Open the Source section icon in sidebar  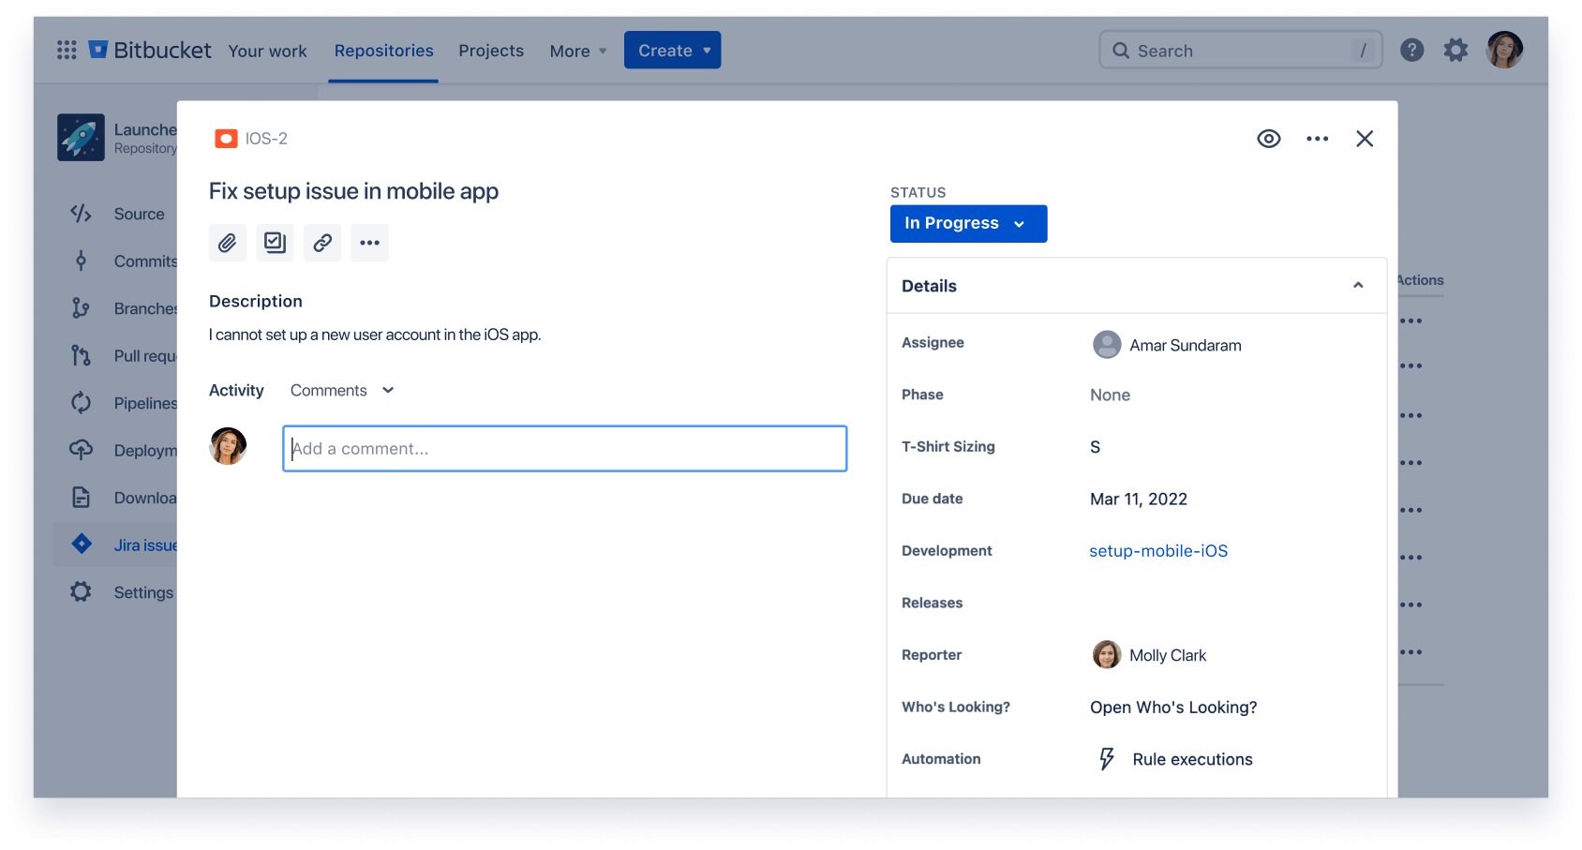coord(81,214)
